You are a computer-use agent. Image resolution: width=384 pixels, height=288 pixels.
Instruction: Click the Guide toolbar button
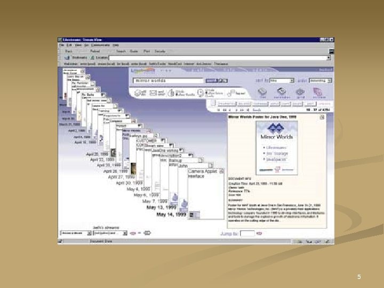click(134, 51)
